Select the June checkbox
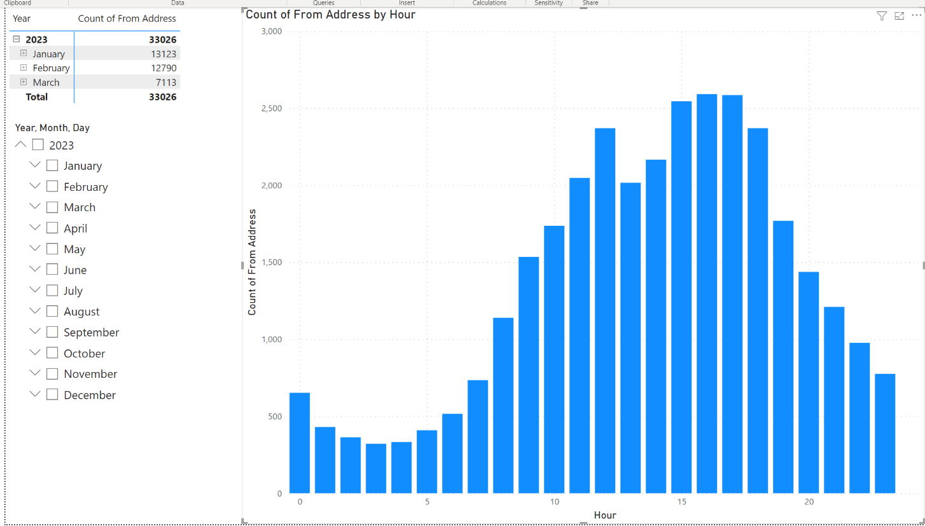 [52, 270]
